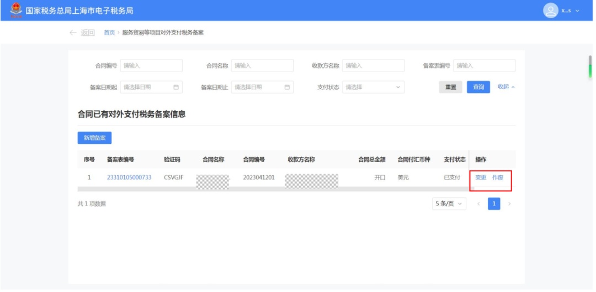Expand the user account chevron

pos(577,10)
